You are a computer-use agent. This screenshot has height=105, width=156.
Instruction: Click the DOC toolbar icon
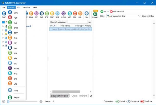(x=4, y=15)
